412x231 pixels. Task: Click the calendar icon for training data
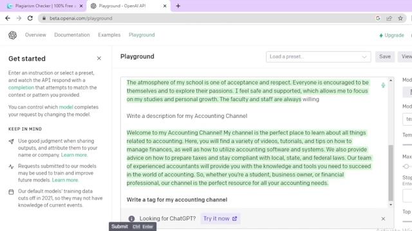point(11,192)
